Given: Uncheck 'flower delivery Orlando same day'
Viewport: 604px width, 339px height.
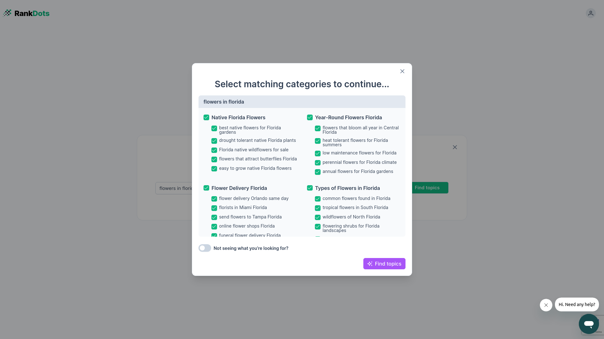Looking at the screenshot, I should 214,199.
